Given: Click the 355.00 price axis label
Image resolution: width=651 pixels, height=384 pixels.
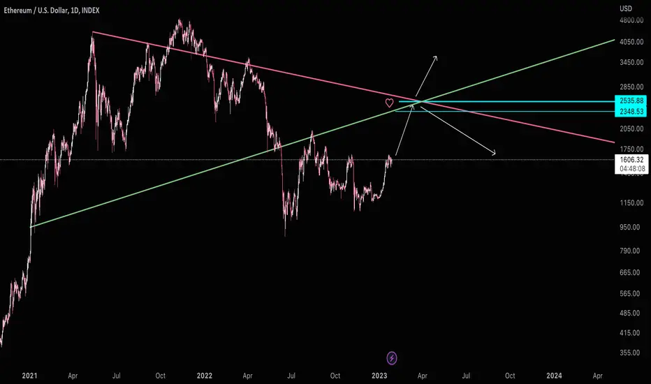Looking at the screenshot, I should 631,353.
